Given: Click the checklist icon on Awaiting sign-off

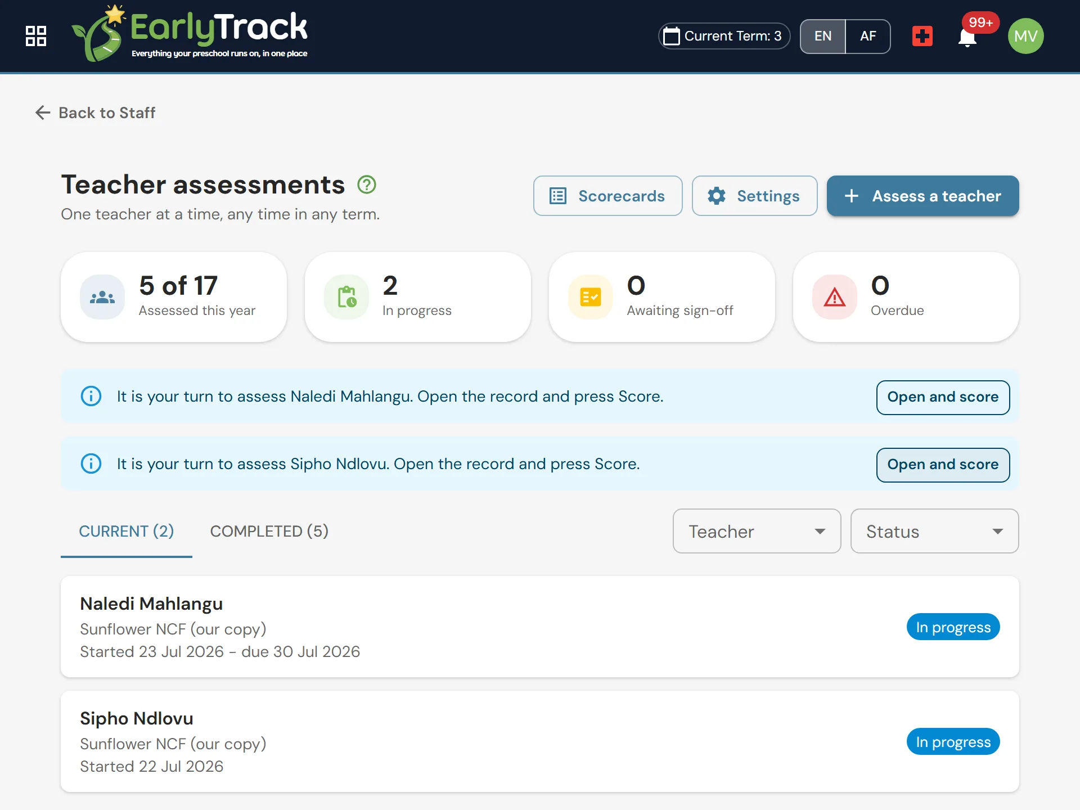Looking at the screenshot, I should [591, 297].
